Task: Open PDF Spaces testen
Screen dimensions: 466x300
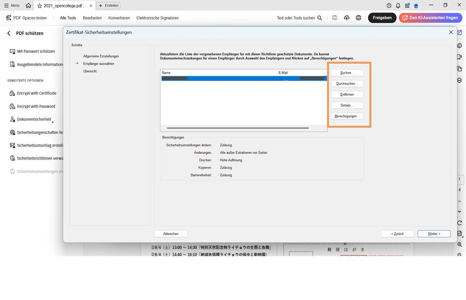Action: click(26, 18)
